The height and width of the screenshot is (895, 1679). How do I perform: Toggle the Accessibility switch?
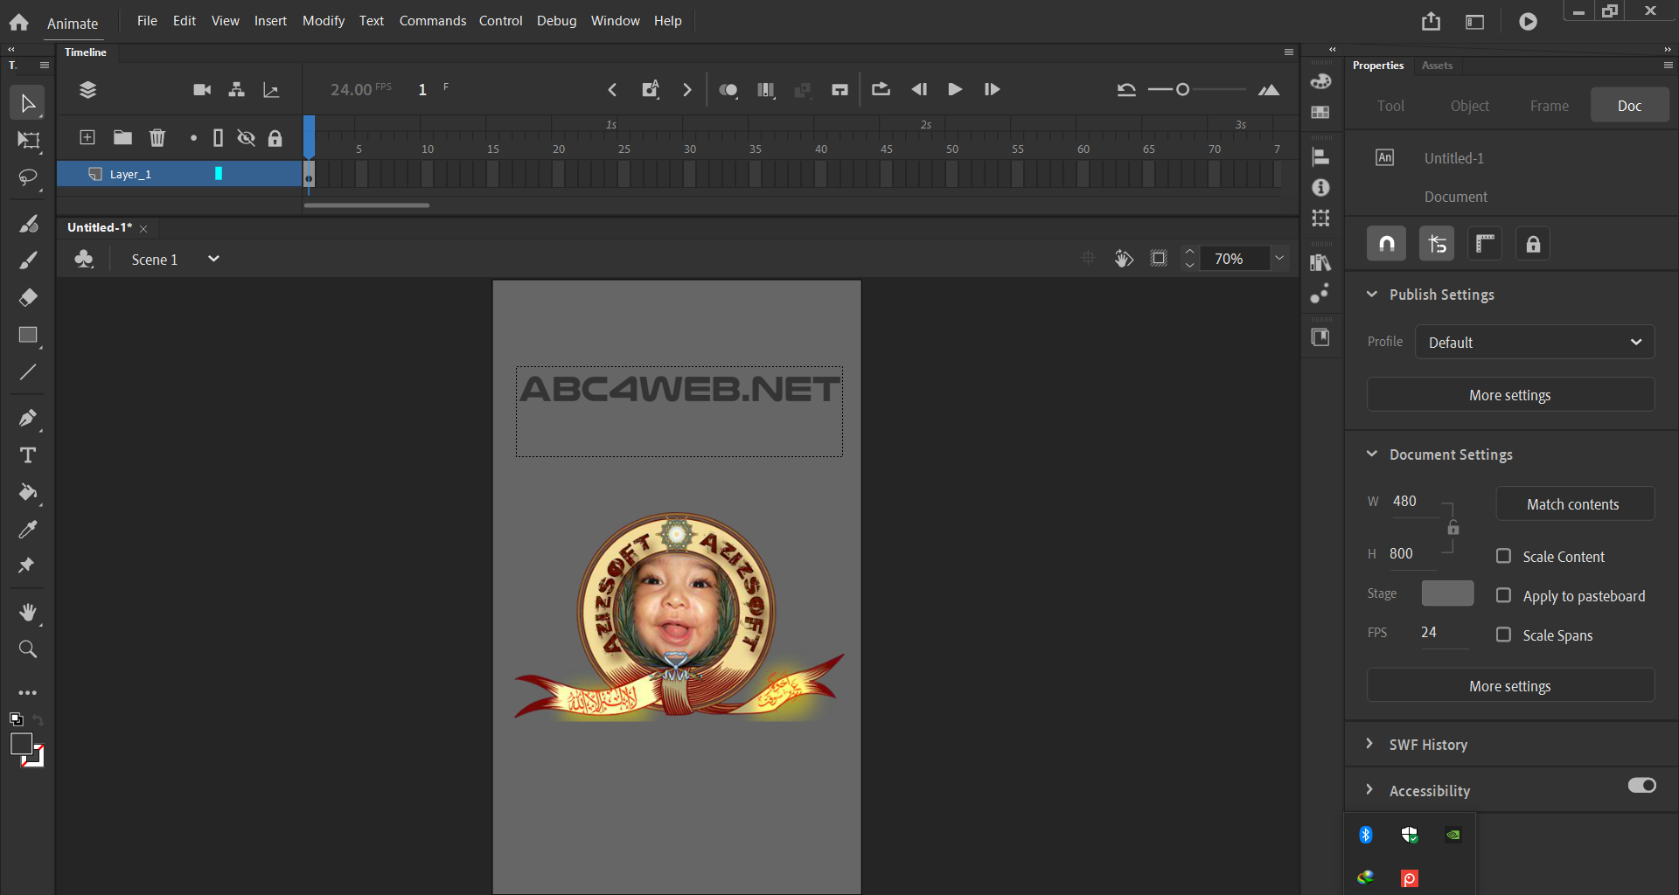(x=1641, y=785)
